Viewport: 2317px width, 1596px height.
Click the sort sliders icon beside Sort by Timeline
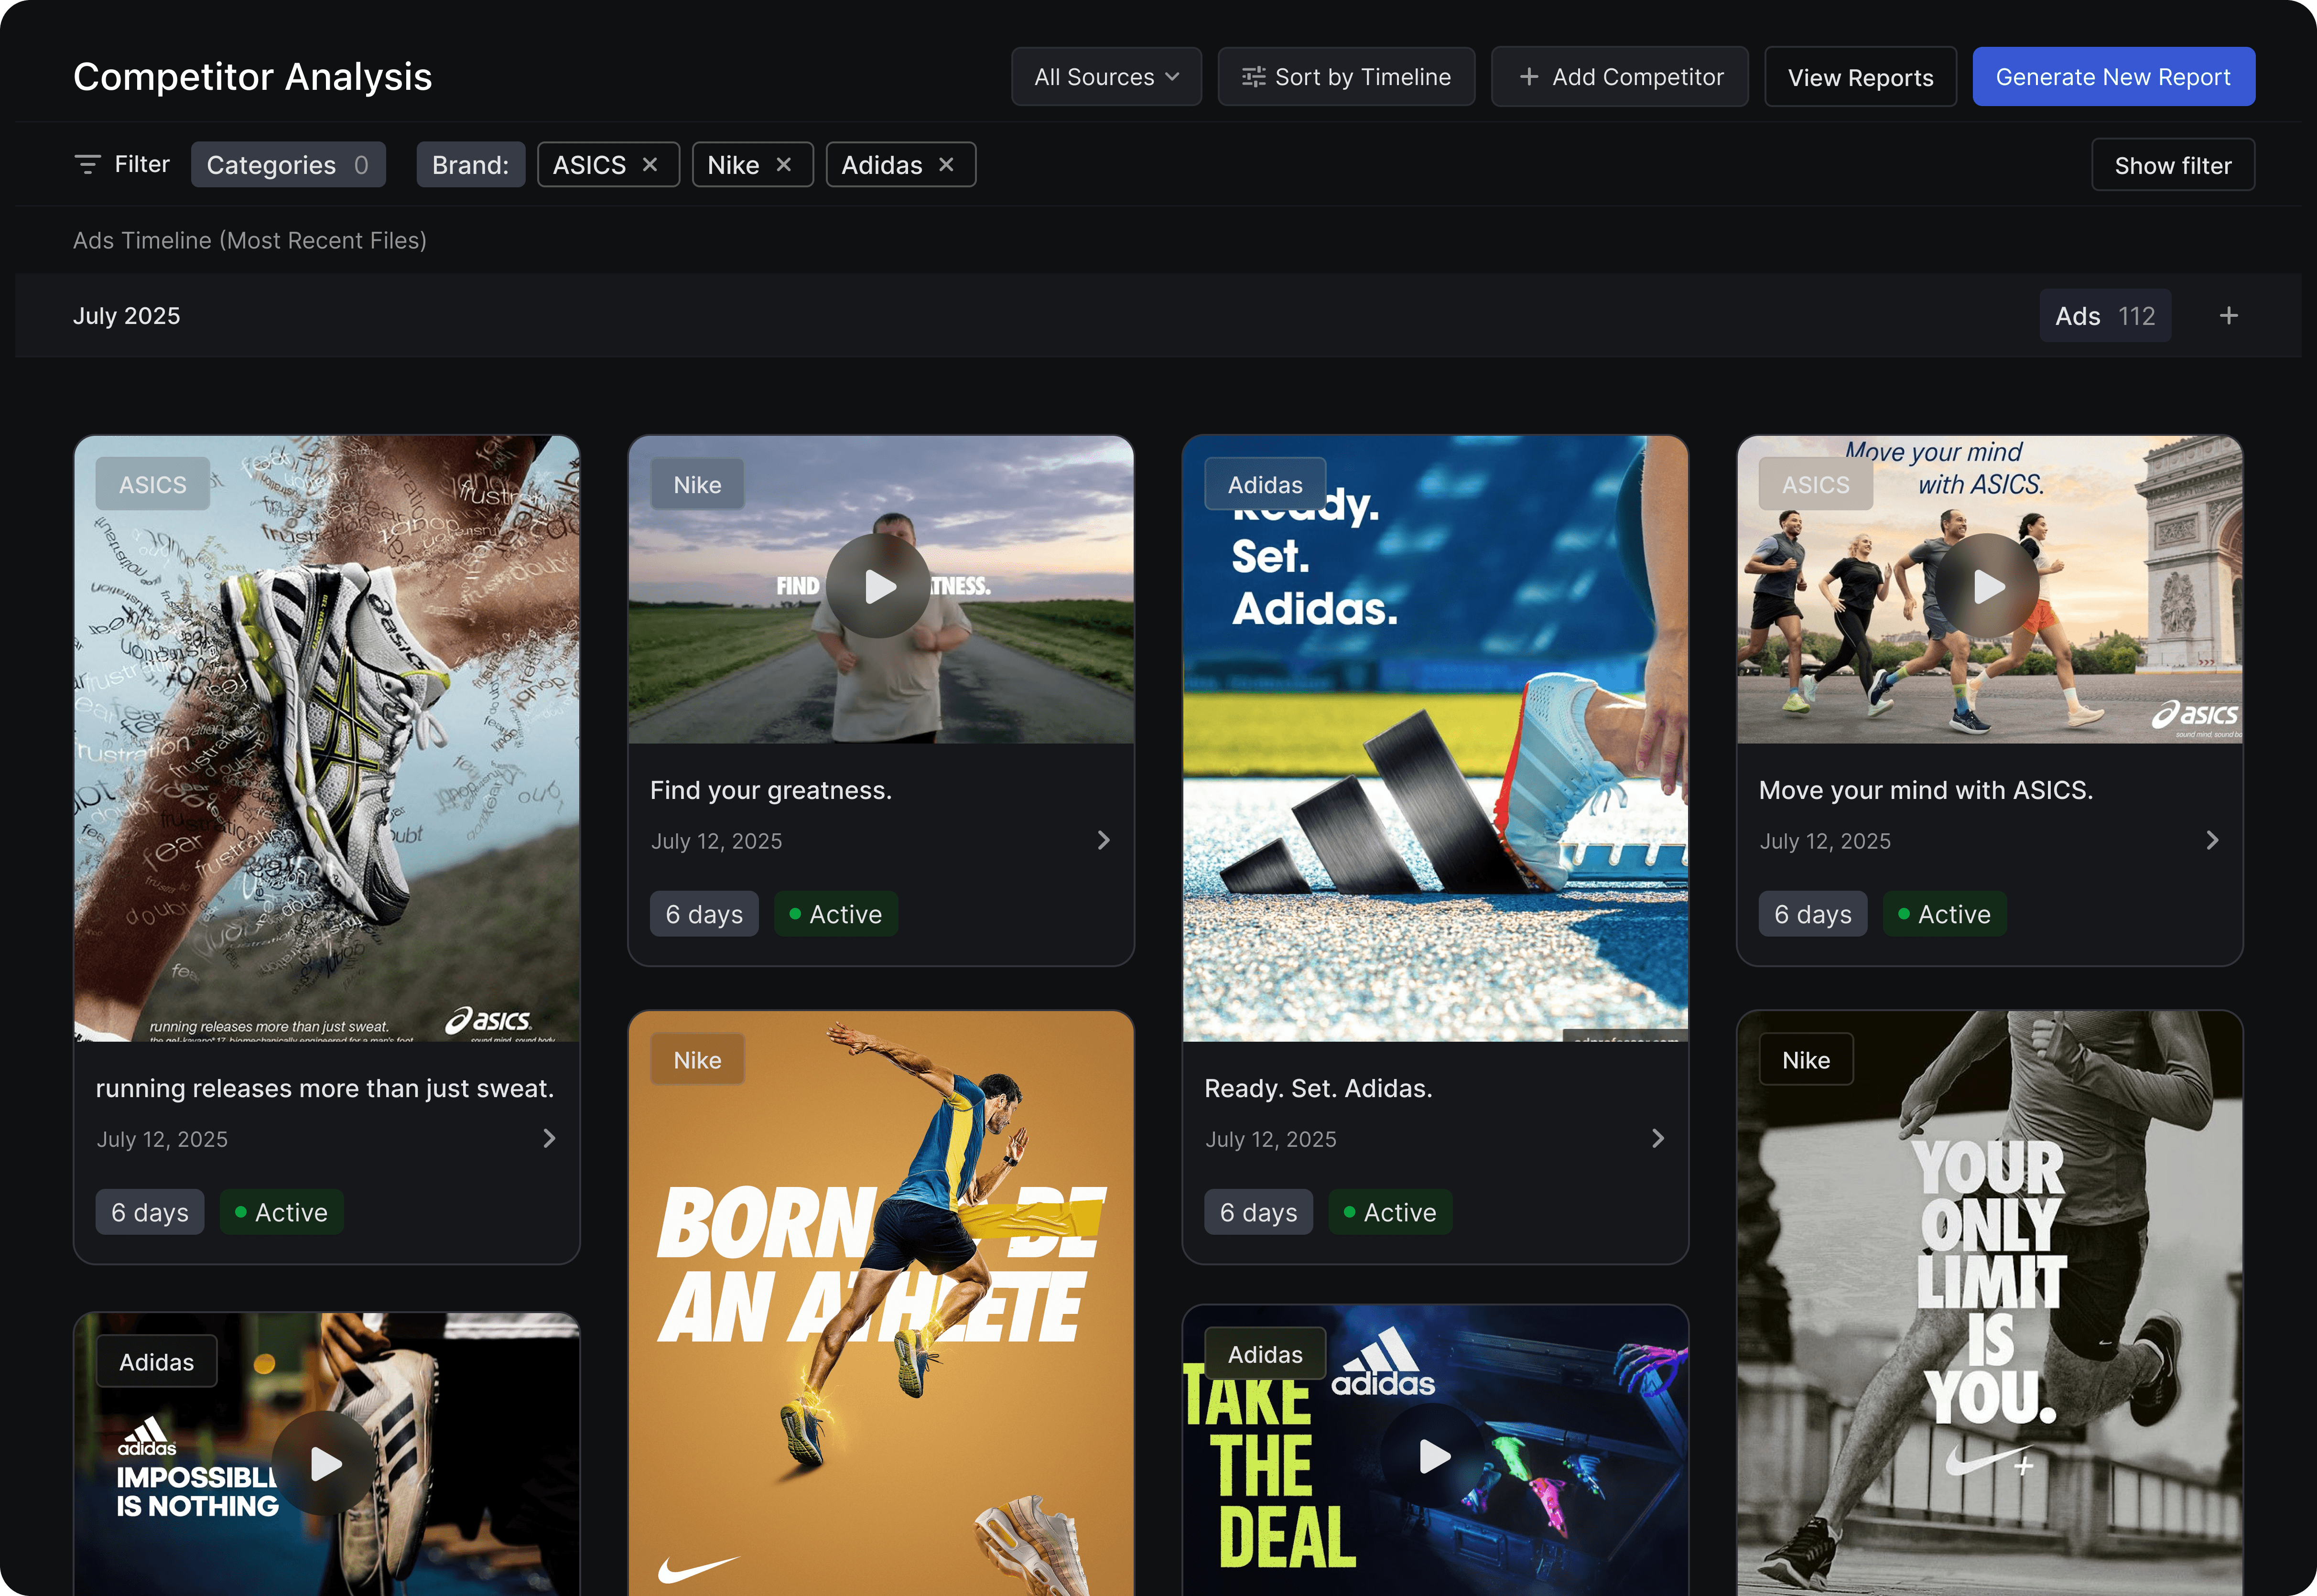pyautogui.click(x=1253, y=76)
